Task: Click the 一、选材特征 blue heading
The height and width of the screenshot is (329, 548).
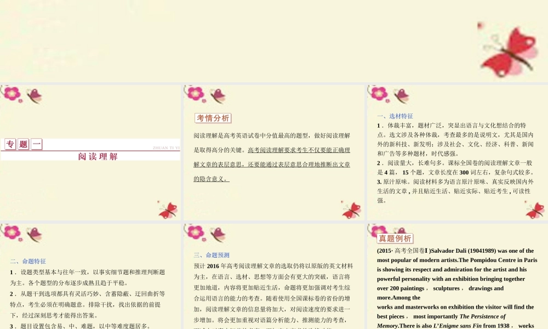Action: [x=395, y=116]
